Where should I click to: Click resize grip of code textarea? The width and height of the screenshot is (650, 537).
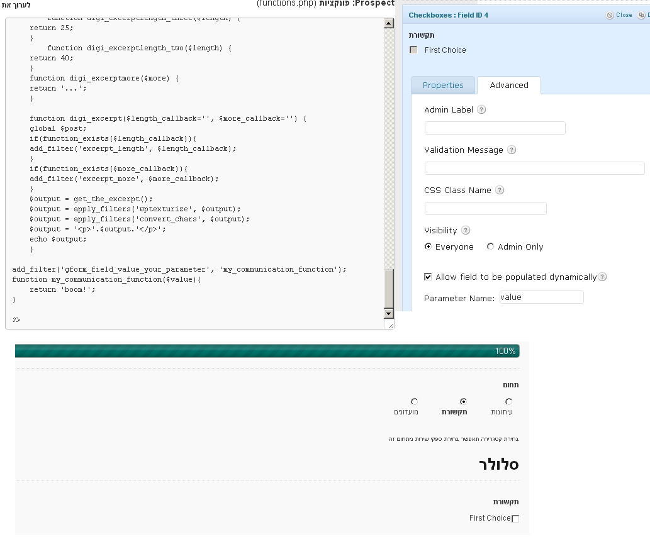(x=390, y=325)
